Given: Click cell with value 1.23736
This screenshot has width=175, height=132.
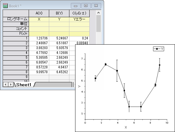Looking at the screenshot, I should 39,39.
